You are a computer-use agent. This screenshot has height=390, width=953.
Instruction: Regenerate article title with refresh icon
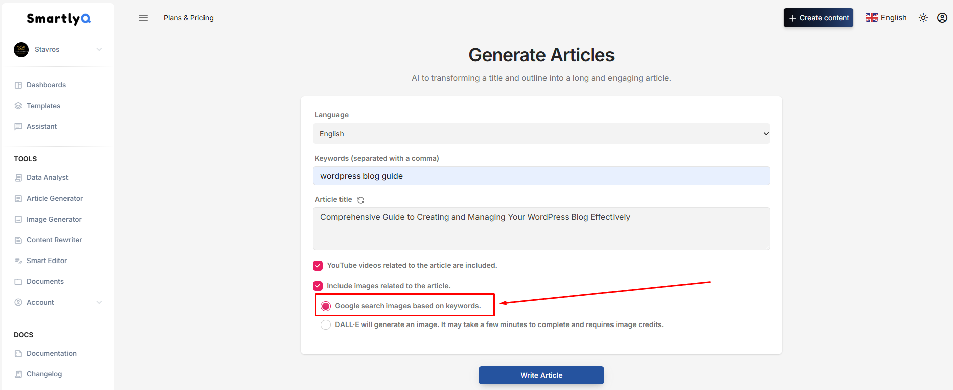(x=361, y=200)
